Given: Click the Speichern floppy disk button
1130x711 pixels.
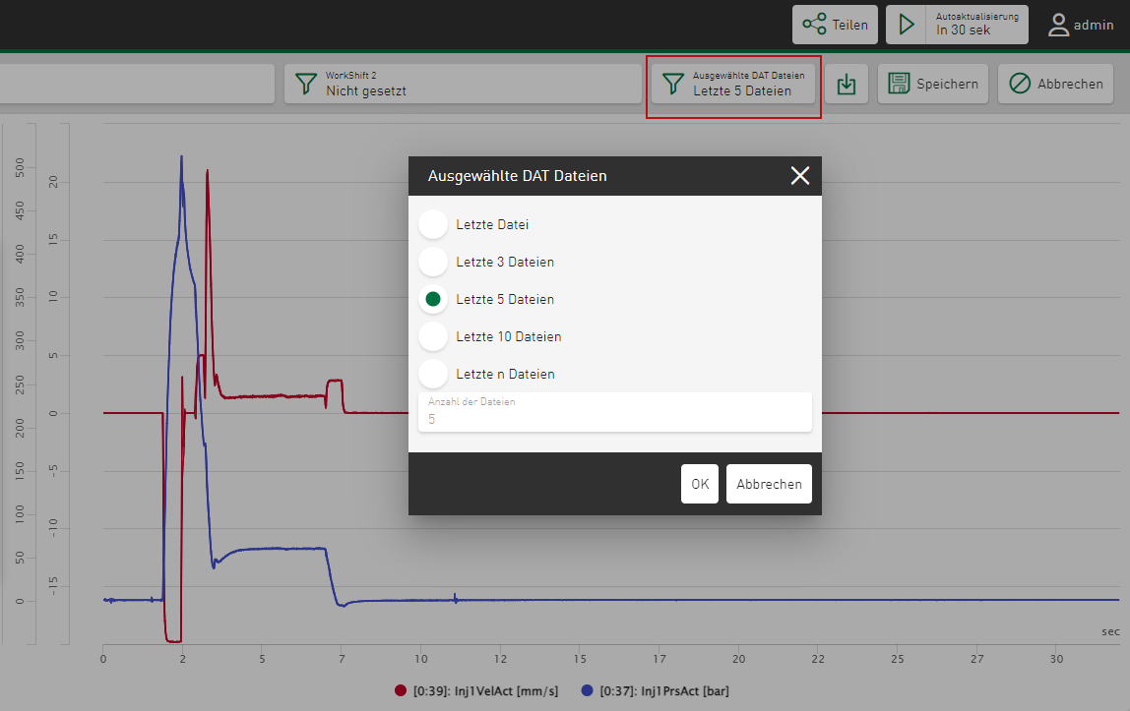Looking at the screenshot, I should [x=933, y=85].
